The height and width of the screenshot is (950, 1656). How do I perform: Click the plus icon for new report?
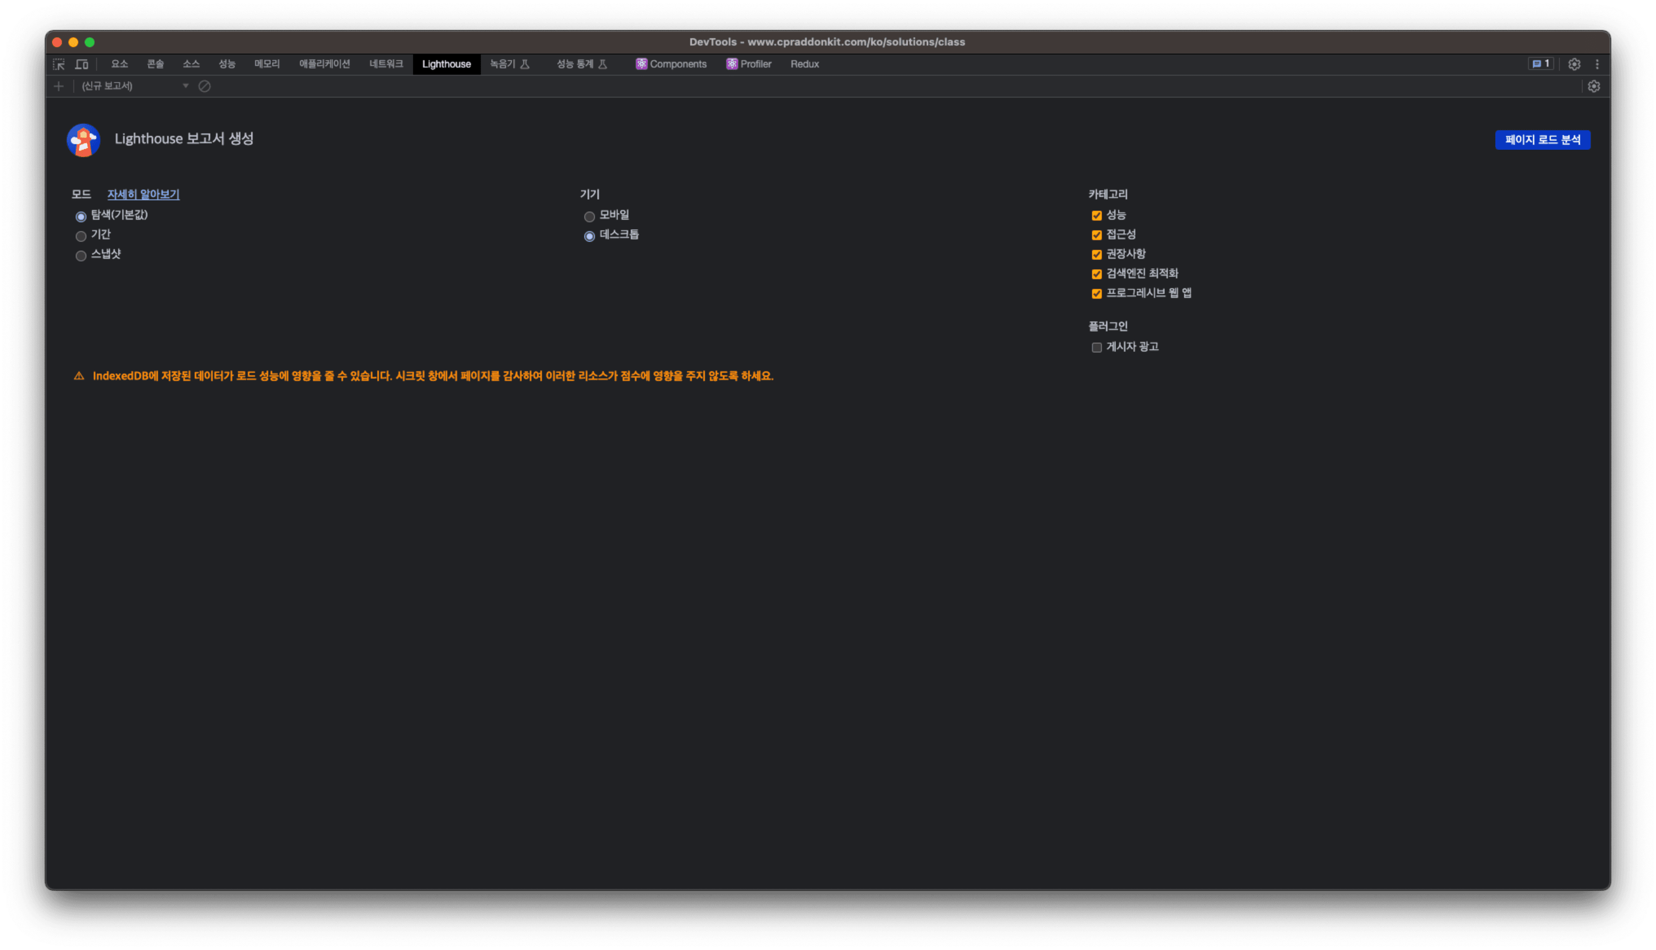(59, 86)
